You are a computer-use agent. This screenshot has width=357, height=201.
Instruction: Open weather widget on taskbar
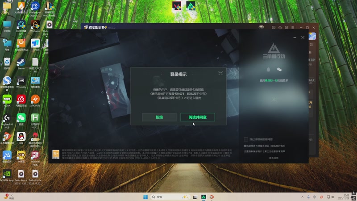click(x=9, y=197)
